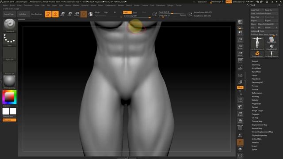283x159 pixels.
Task: Toggle the orange XYZ rotation button
Action: [240, 87]
